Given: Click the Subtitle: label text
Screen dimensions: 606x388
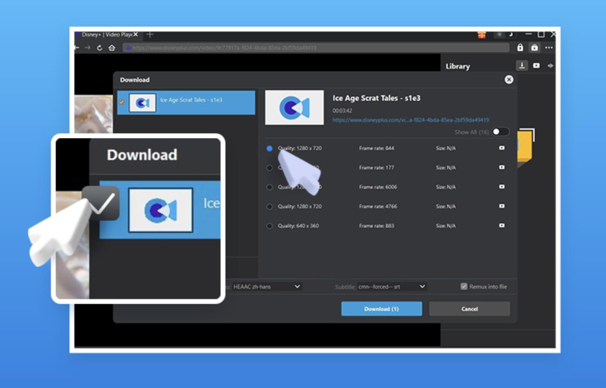Looking at the screenshot, I should pos(345,287).
